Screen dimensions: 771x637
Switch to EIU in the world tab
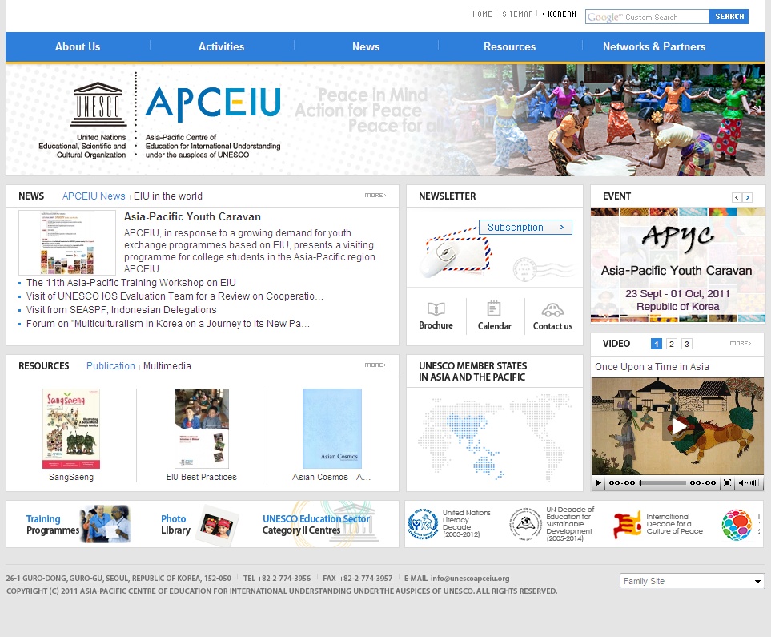(167, 196)
